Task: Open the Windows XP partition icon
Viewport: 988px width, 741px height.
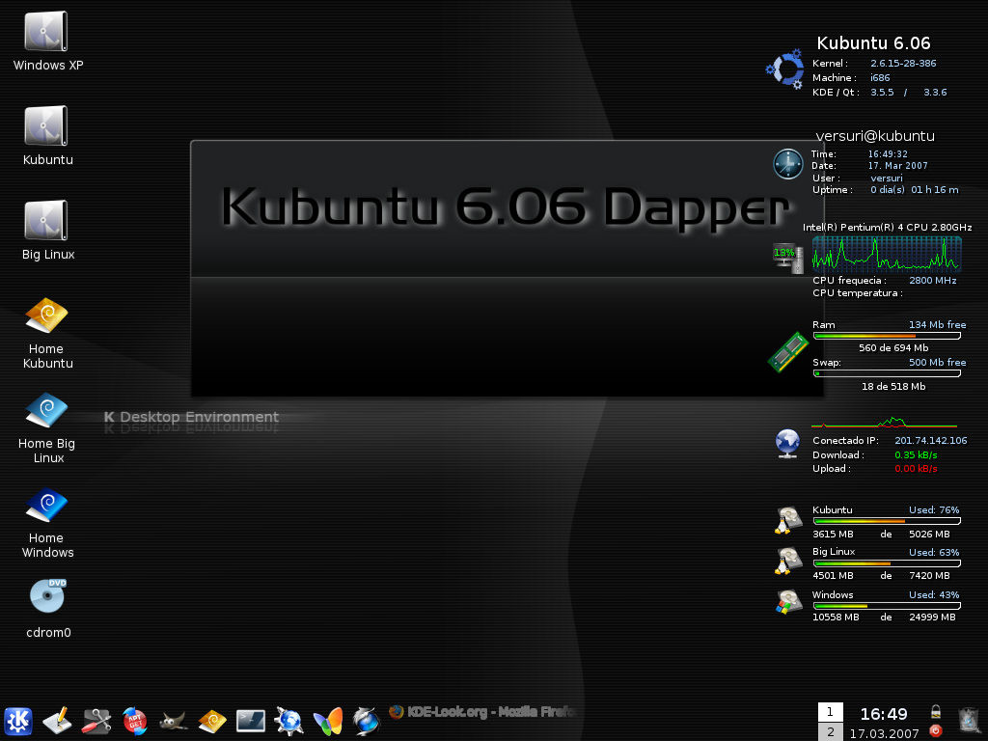Action: coord(48,41)
